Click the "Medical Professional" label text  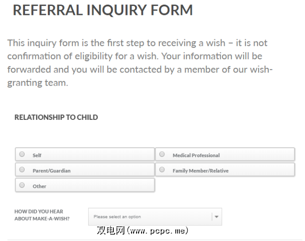[x=196, y=155]
